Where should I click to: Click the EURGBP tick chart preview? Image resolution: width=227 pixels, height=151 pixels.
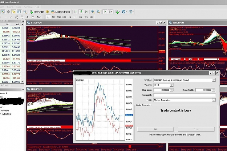[100, 109]
